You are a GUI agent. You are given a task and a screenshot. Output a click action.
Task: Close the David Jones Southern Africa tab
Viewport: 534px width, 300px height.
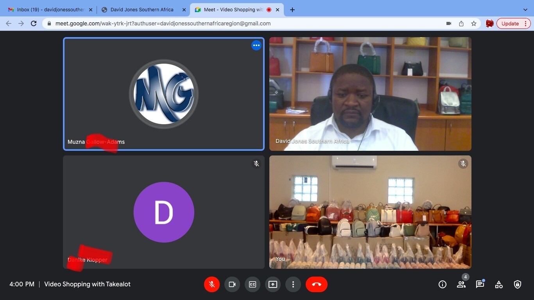coord(184,10)
